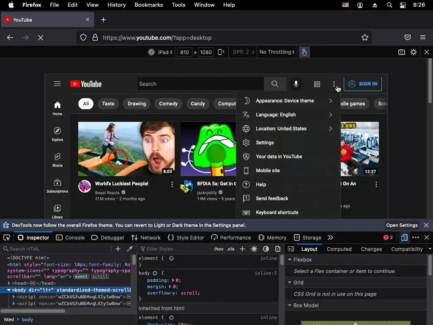
Task: Click the SIGN IN button
Action: [x=362, y=84]
